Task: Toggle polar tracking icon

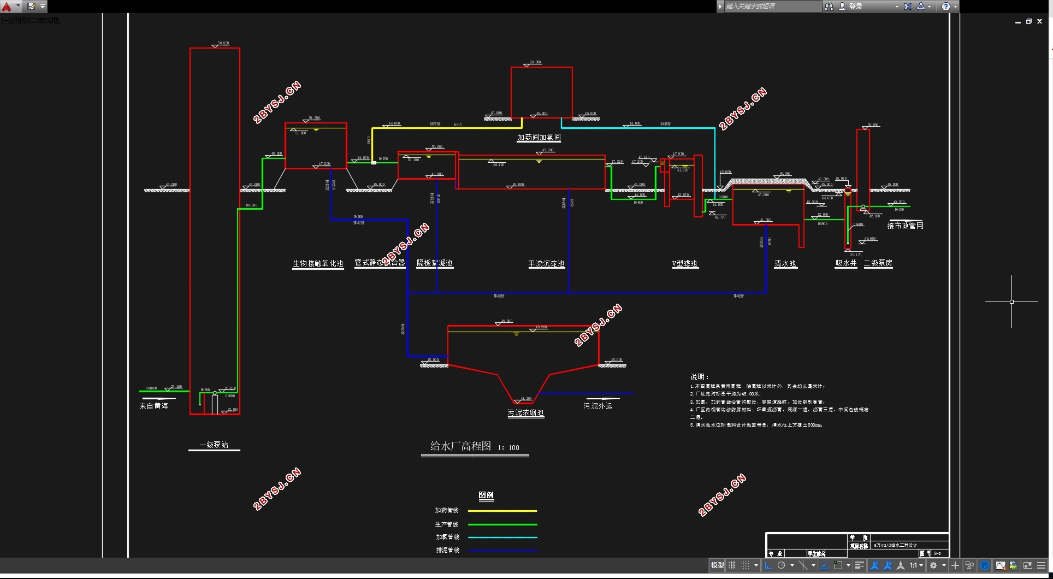Action: [x=782, y=565]
